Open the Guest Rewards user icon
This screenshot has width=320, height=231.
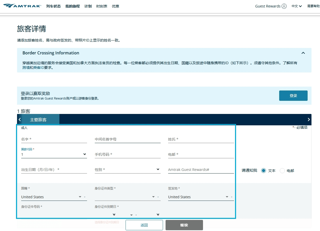pyautogui.click(x=284, y=6)
